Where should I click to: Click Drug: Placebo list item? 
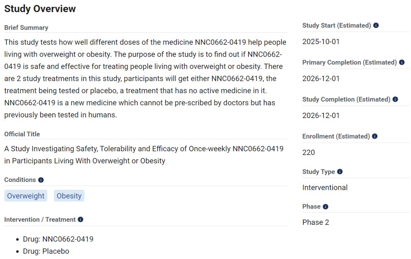[46, 251]
